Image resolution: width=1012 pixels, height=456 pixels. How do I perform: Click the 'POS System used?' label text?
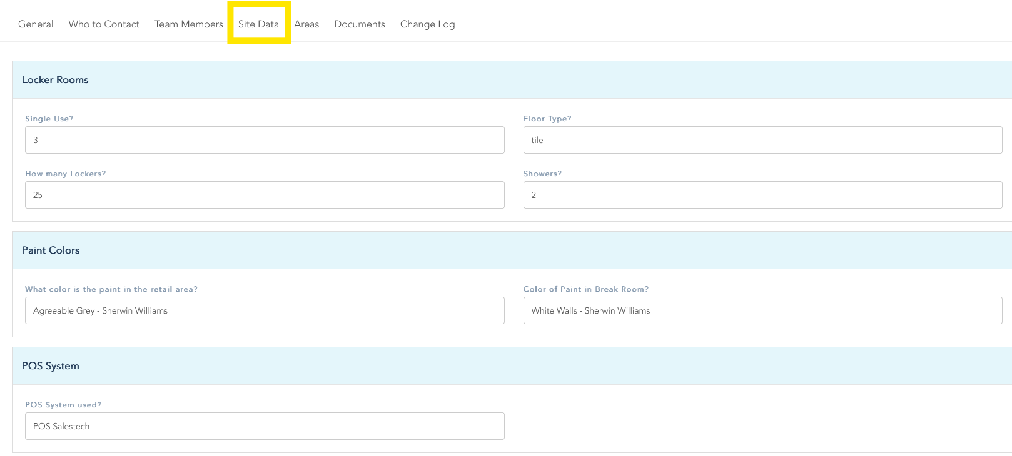(x=63, y=405)
